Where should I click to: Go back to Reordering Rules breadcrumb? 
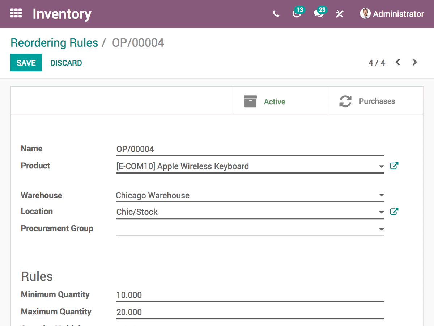(x=54, y=43)
